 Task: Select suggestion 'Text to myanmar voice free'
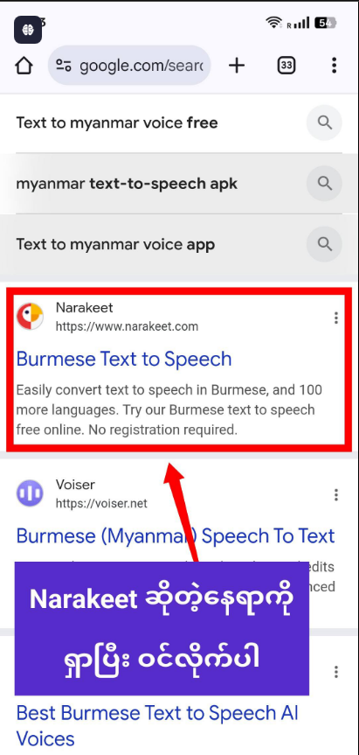(117, 122)
